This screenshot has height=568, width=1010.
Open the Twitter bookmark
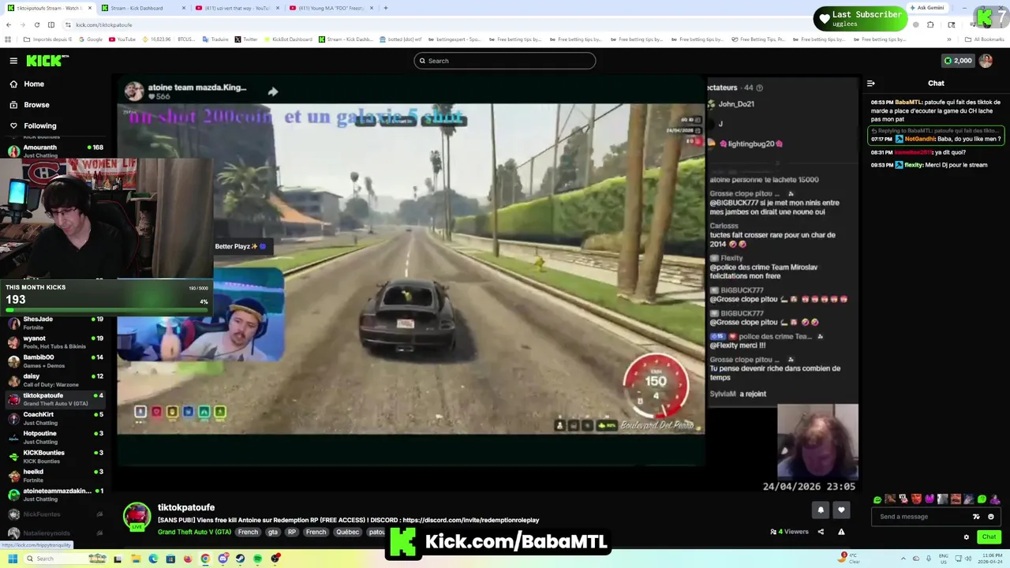click(x=246, y=39)
